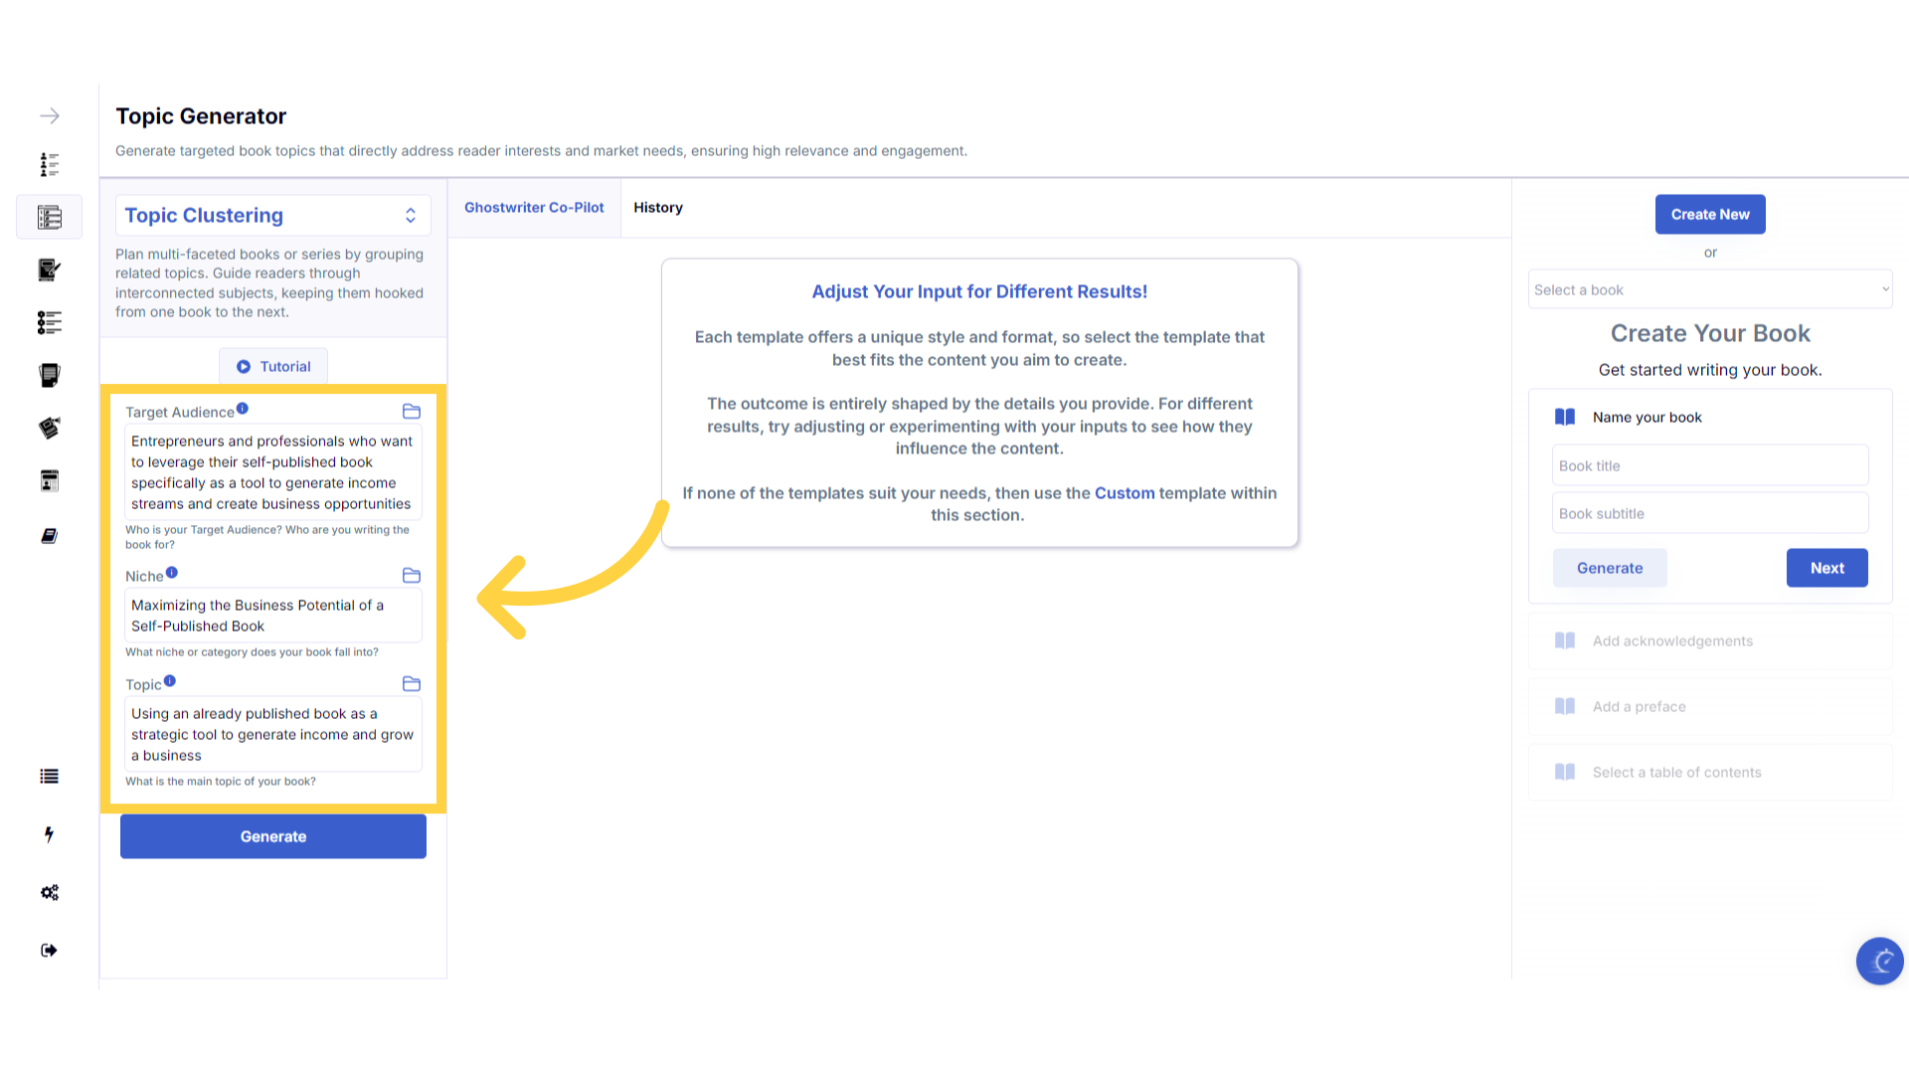The height and width of the screenshot is (1074, 1909).
Task: Click the writing pencil icon in sidebar
Action: coord(50,269)
